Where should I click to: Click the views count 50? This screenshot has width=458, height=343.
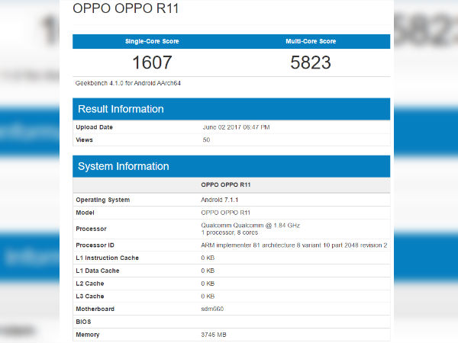206,139
